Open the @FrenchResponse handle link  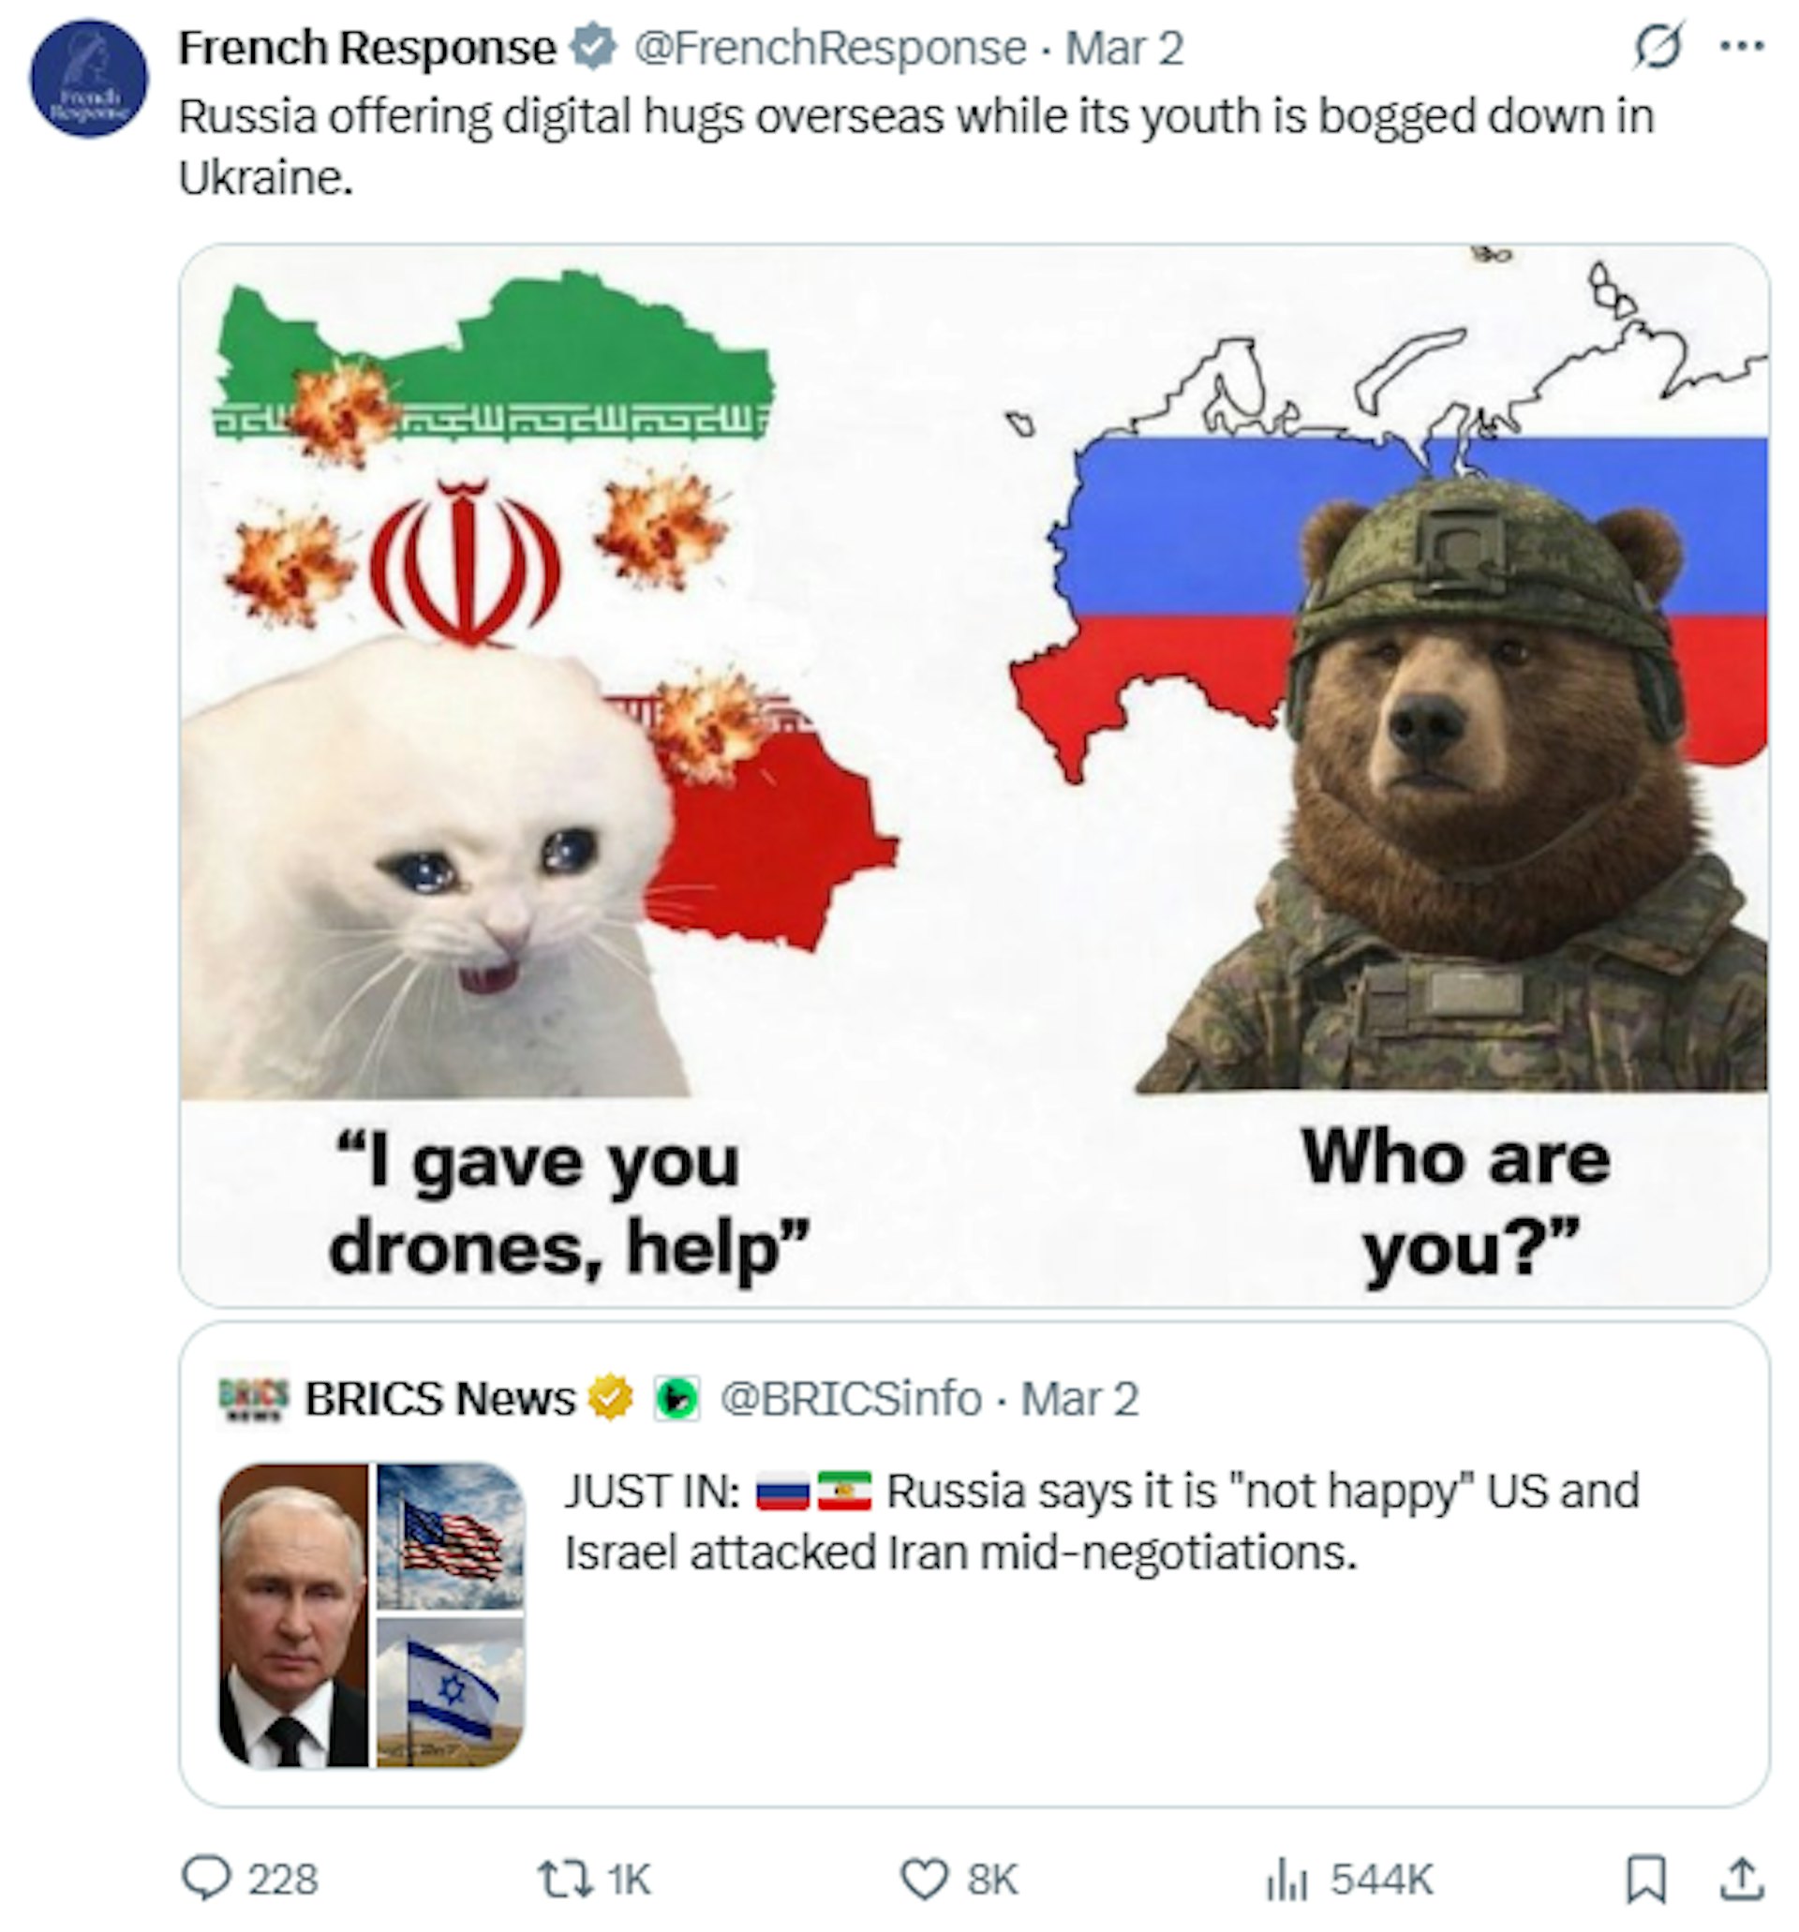[829, 48]
